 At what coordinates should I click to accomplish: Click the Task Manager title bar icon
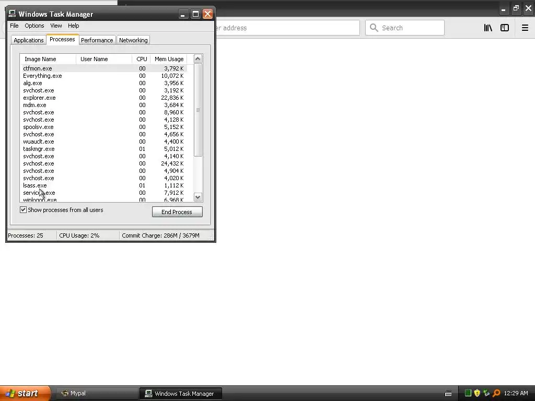(x=13, y=14)
